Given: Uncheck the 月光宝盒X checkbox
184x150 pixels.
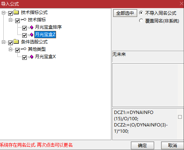Looking at the screenshot, I should pyautogui.click(x=24, y=57).
